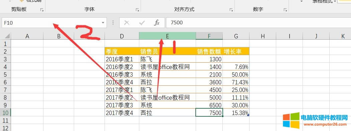Select the cell with value 6500
This screenshot has width=351, height=131.
coord(209,105)
